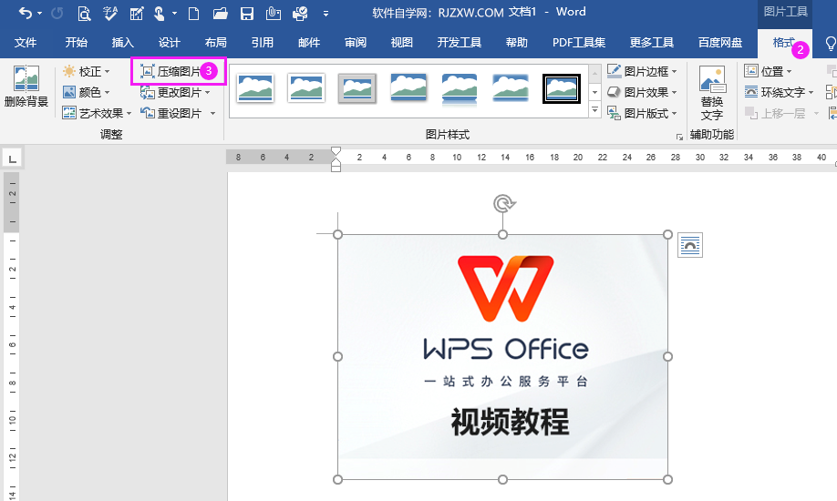Open the Undo history dropdown arrow
The height and width of the screenshot is (501, 837).
pos(39,14)
